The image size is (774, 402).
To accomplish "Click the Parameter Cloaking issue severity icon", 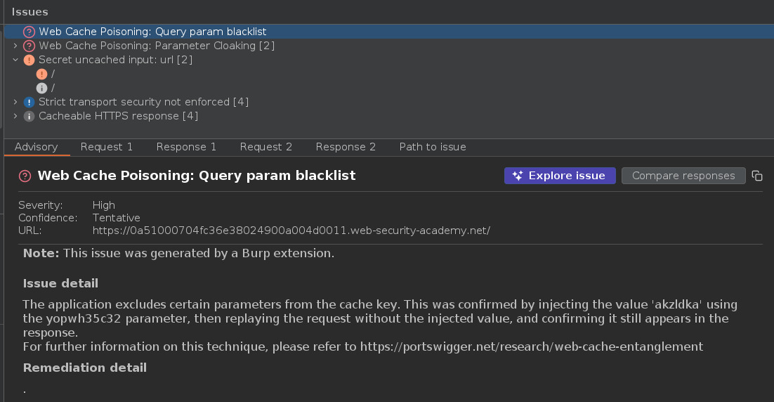I will (29, 46).
